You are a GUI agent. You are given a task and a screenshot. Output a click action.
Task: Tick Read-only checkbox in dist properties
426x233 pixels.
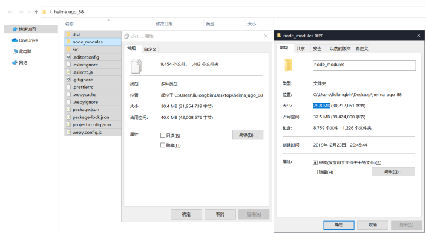pos(163,135)
